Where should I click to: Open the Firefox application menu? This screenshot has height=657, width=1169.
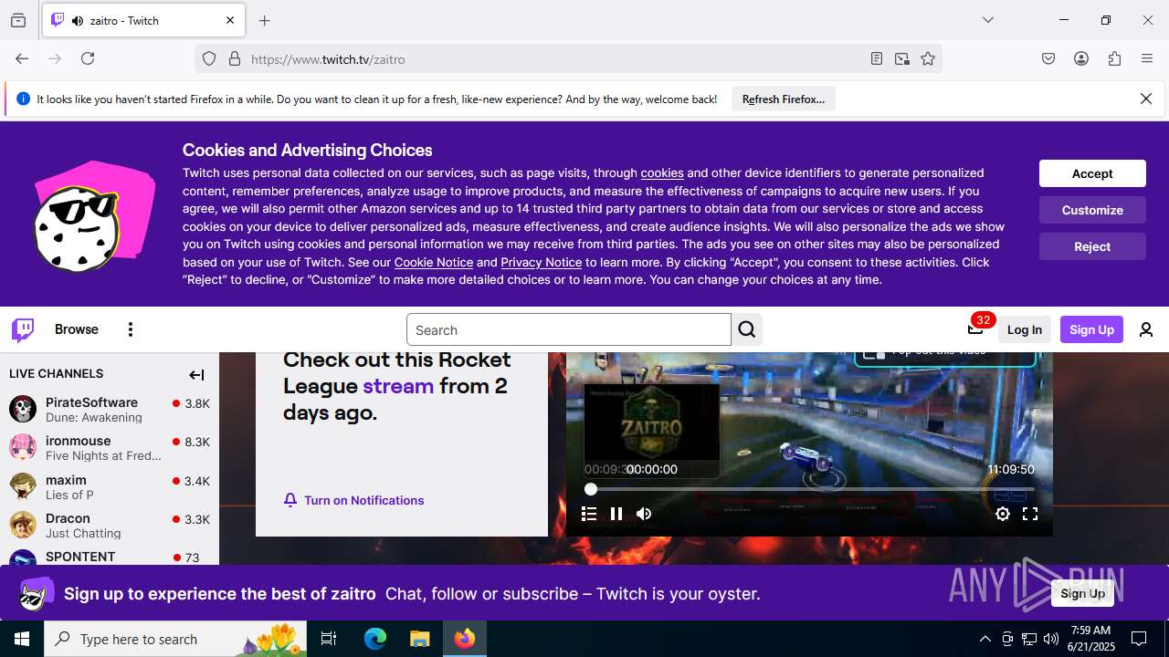click(x=1147, y=58)
